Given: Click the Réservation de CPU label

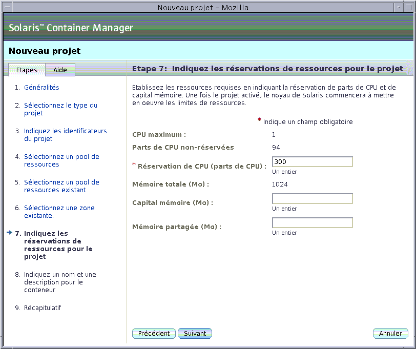Looking at the screenshot, I should tap(202, 167).
